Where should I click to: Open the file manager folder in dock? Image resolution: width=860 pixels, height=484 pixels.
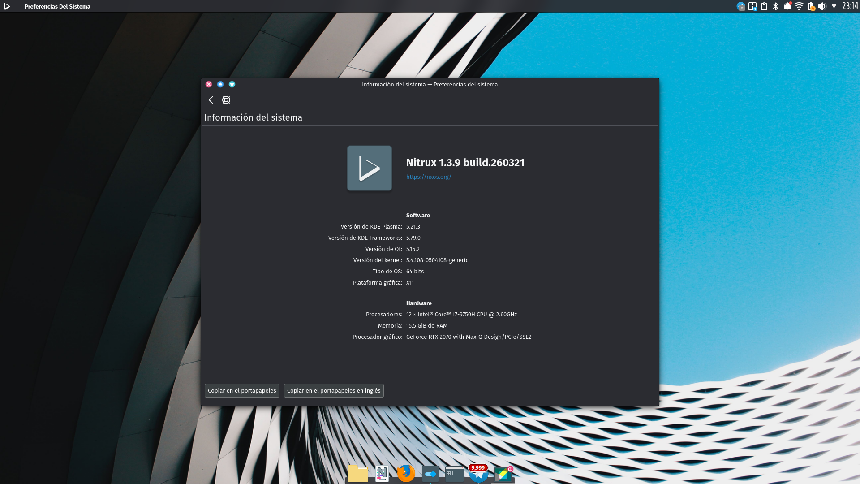pyautogui.click(x=358, y=473)
